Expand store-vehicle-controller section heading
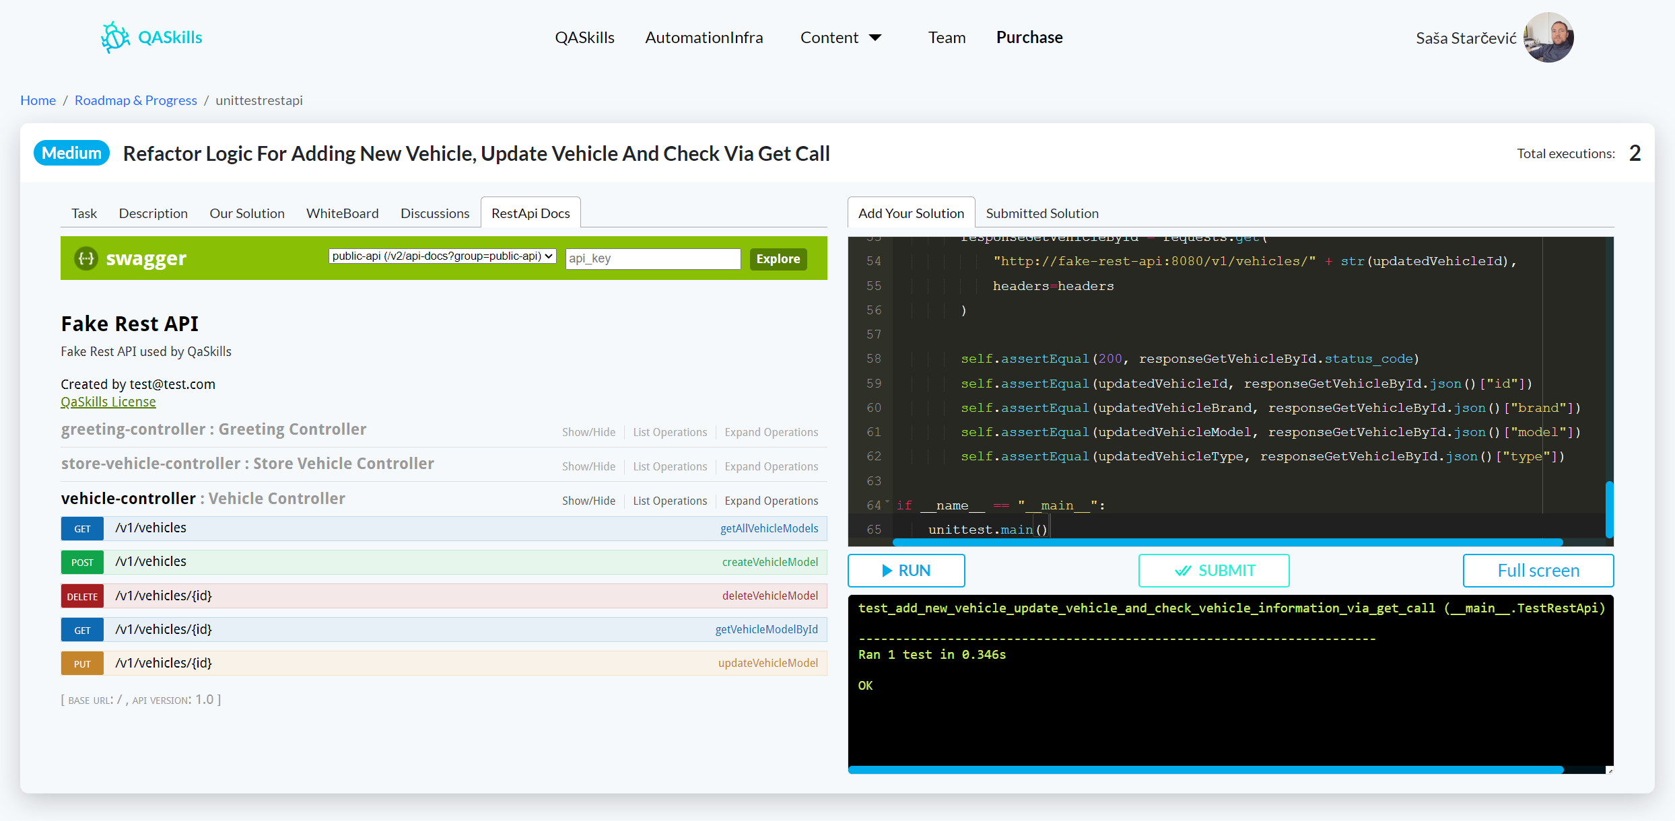Viewport: 1675px width, 821px height. tap(248, 464)
